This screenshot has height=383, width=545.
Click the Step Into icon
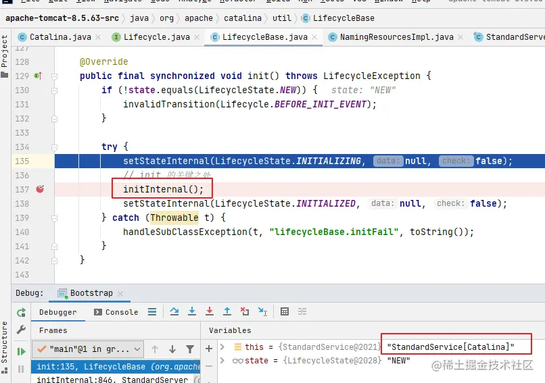tap(192, 311)
